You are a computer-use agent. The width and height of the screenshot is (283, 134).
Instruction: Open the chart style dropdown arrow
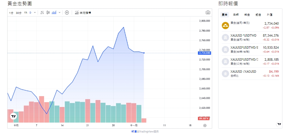(60, 13)
